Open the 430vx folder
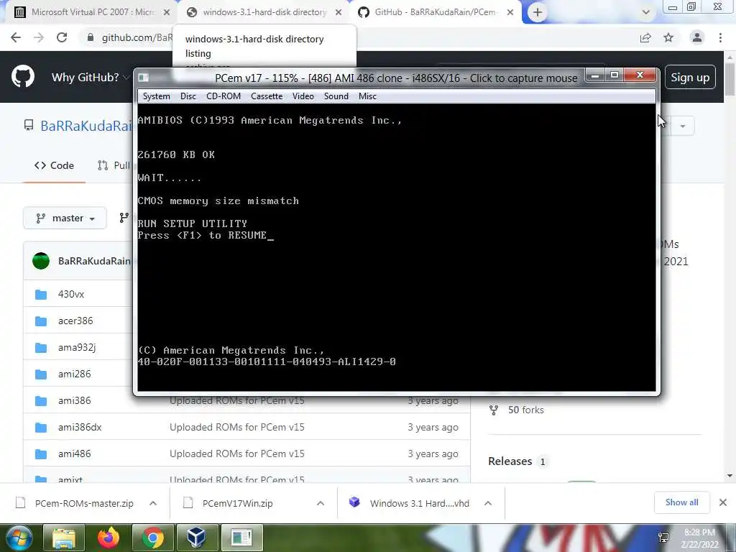 point(71,294)
